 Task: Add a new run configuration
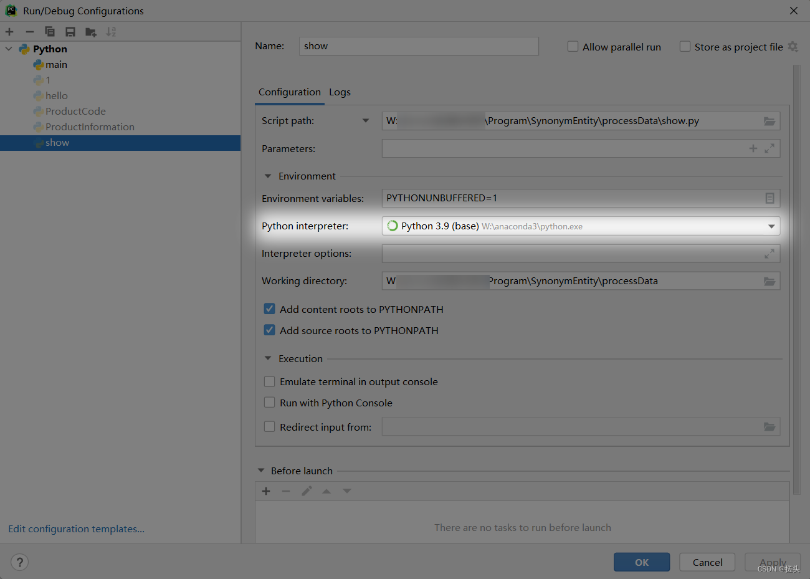[x=9, y=31]
